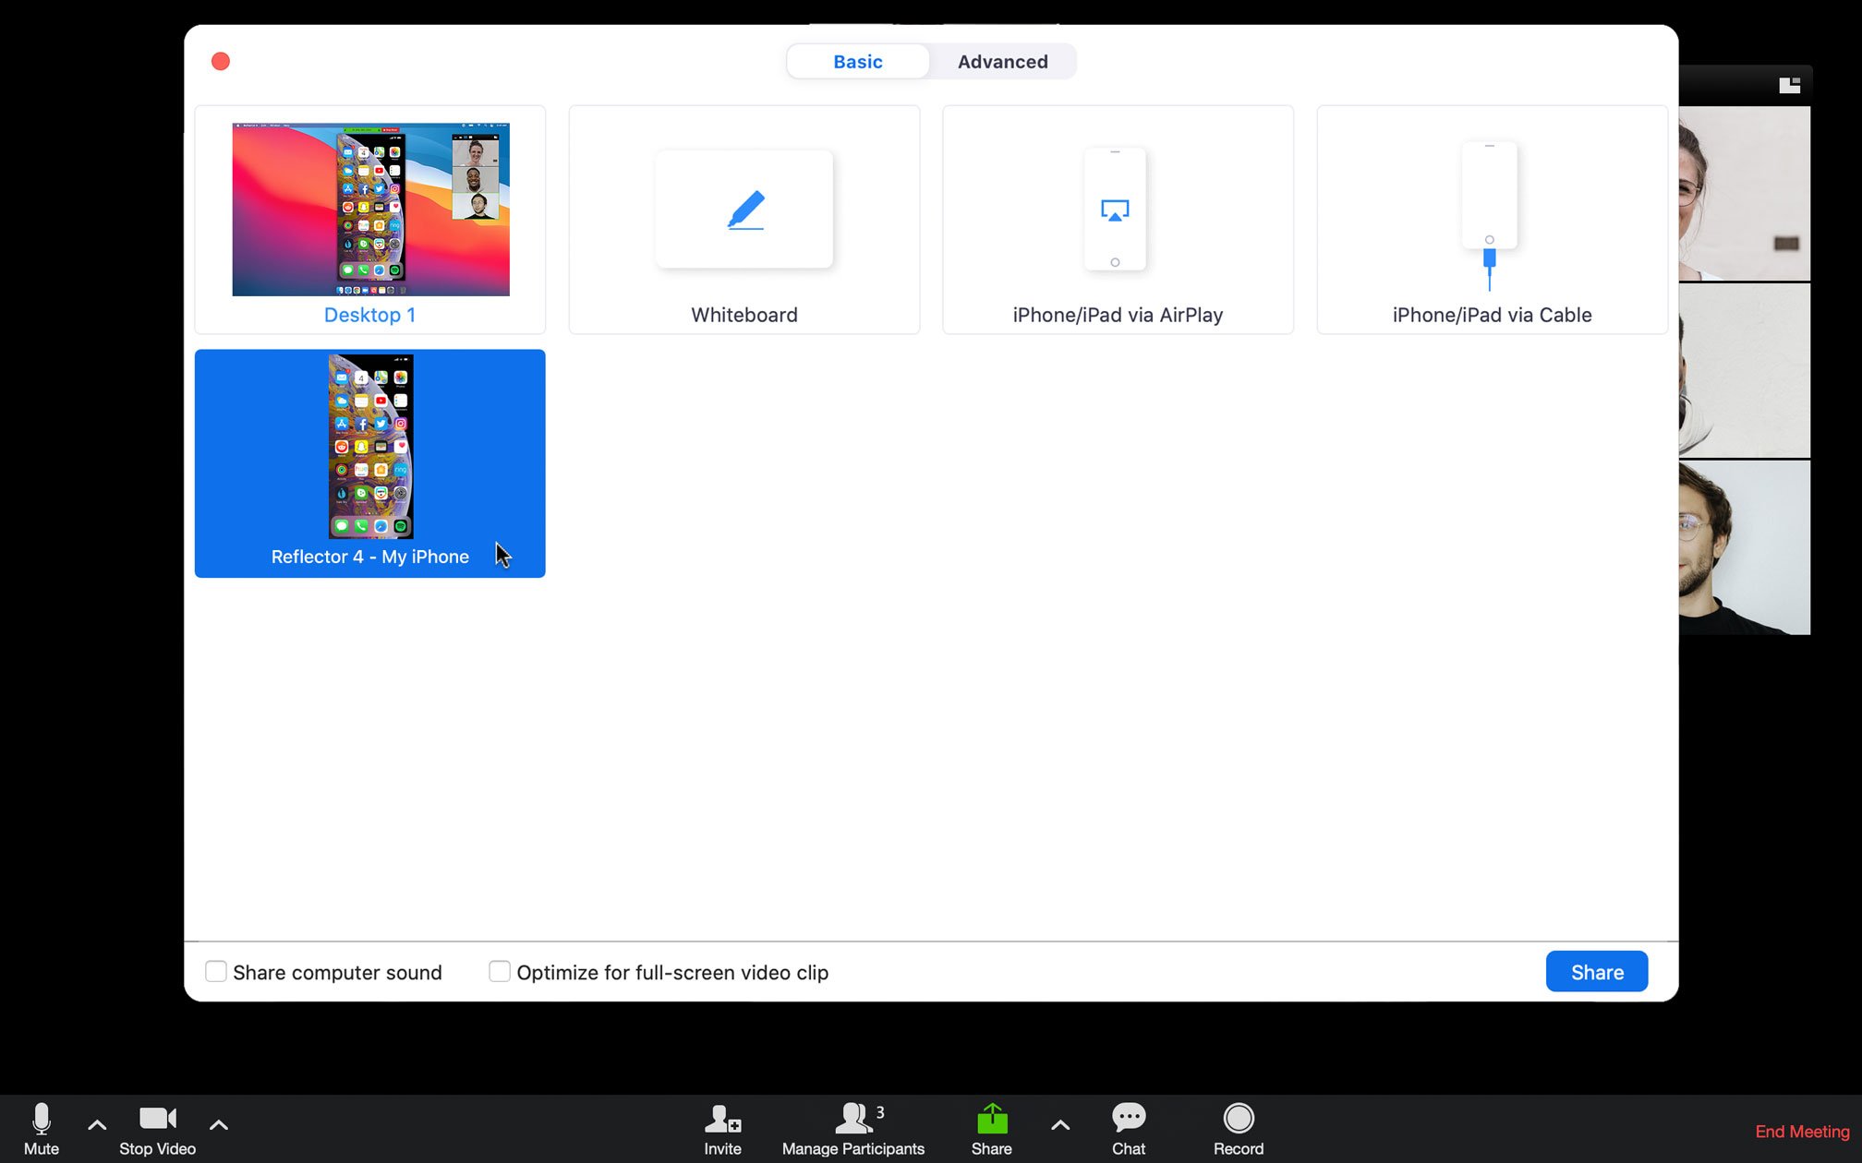This screenshot has height=1163, width=1862.
Task: Expand the audio settings chevron next to Mute
Action: [x=96, y=1123]
